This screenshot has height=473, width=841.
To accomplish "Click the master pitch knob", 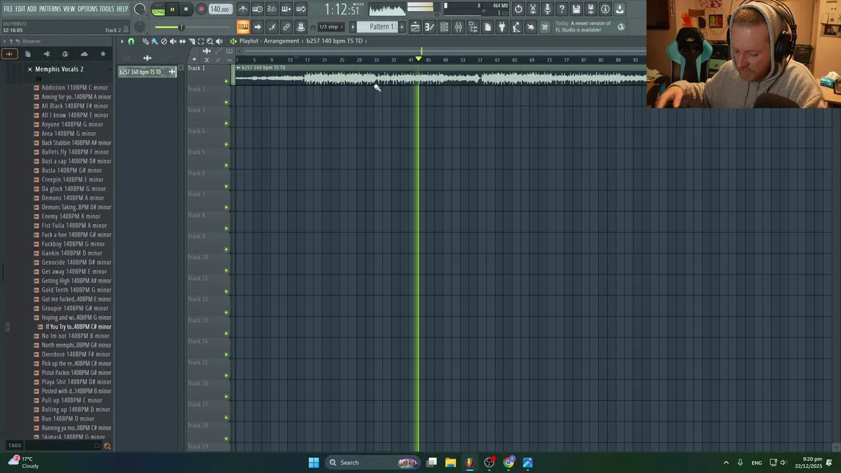I will point(139,27).
